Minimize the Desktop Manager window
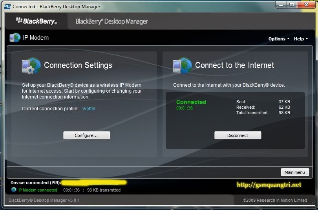Viewport: 318px width, 210px height. coord(281,5)
